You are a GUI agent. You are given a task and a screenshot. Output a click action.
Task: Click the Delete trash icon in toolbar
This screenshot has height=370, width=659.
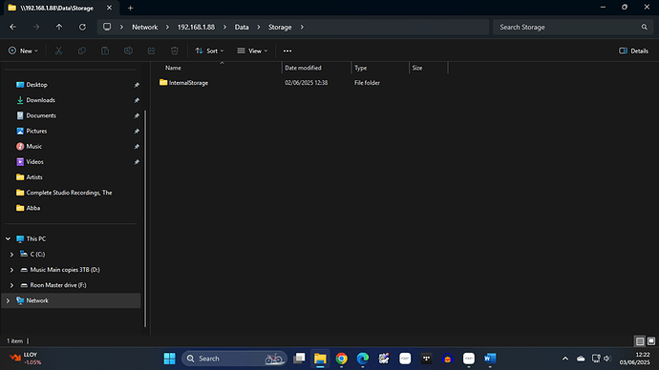[175, 51]
